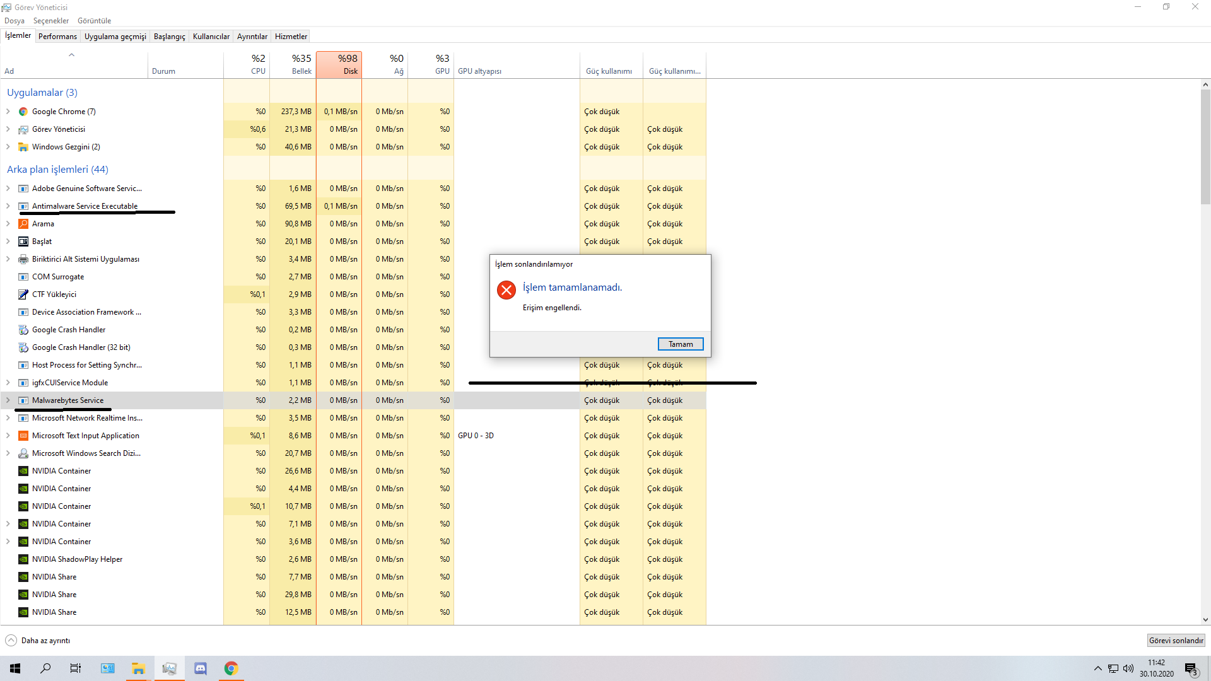Click the Biriktirici Alt Sistemi printer icon

[x=23, y=259]
